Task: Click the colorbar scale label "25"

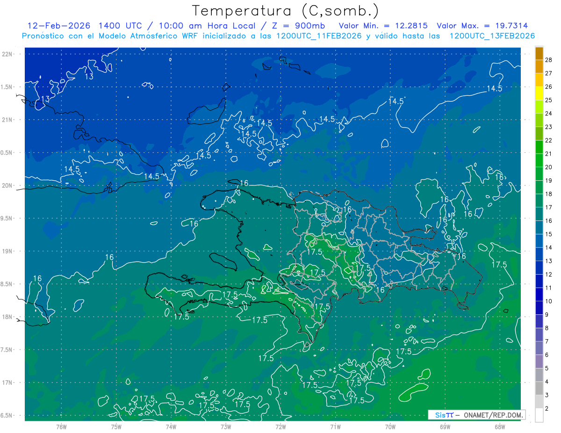Action: click(x=549, y=100)
